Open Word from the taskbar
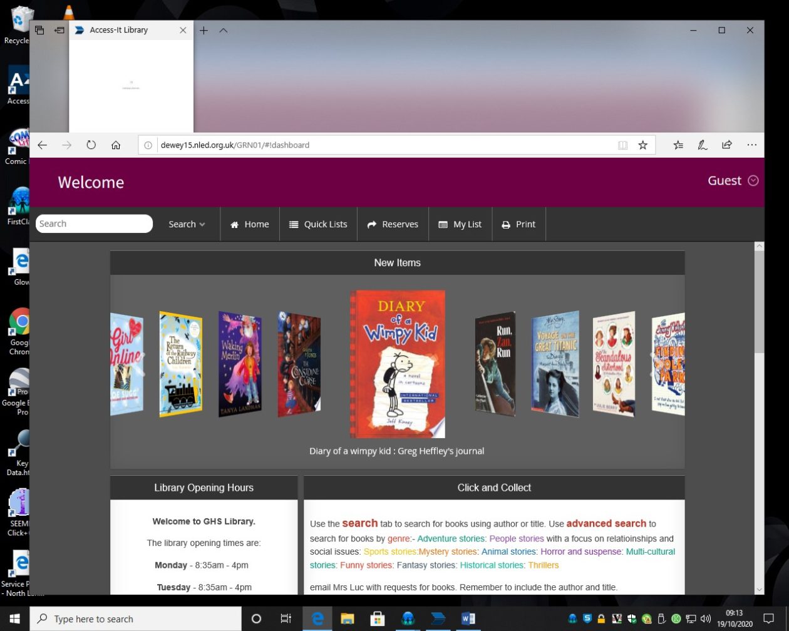The width and height of the screenshot is (789, 631). click(468, 618)
